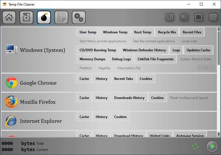221x155 pixels.
Task: Toggle the Recycle Bin option
Action: click(167, 32)
